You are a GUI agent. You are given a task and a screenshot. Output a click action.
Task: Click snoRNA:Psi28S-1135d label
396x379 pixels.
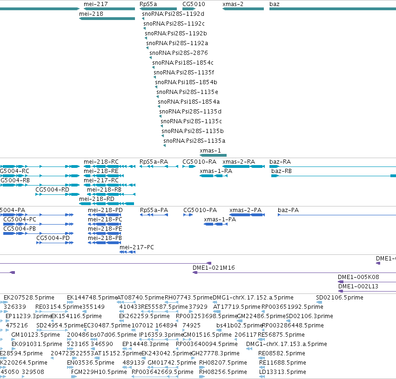[190, 112]
